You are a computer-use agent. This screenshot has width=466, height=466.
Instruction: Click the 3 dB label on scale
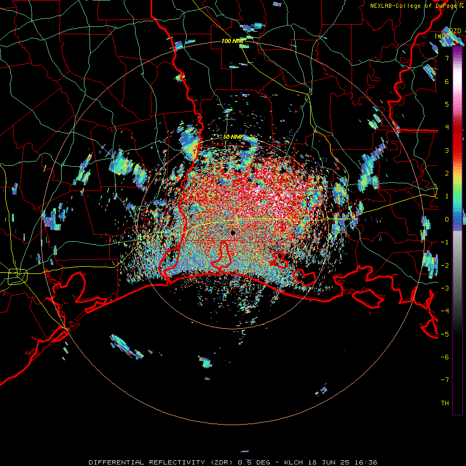coord(447,150)
